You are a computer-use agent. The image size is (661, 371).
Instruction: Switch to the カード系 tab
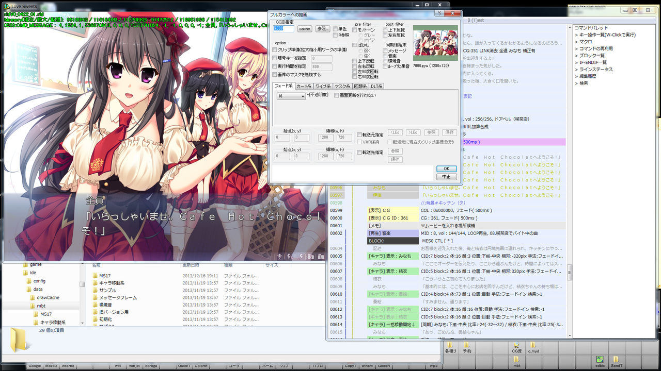click(304, 86)
